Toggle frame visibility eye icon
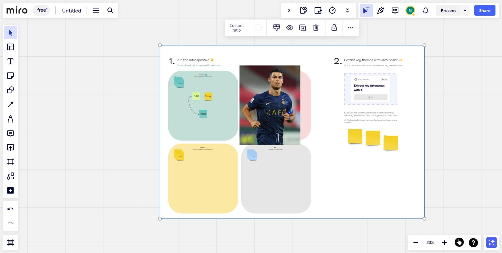This screenshot has height=253, width=502. 289,28
